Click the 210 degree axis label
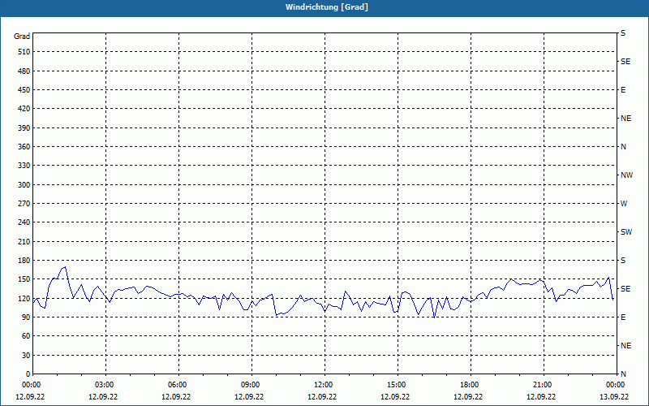 point(24,241)
